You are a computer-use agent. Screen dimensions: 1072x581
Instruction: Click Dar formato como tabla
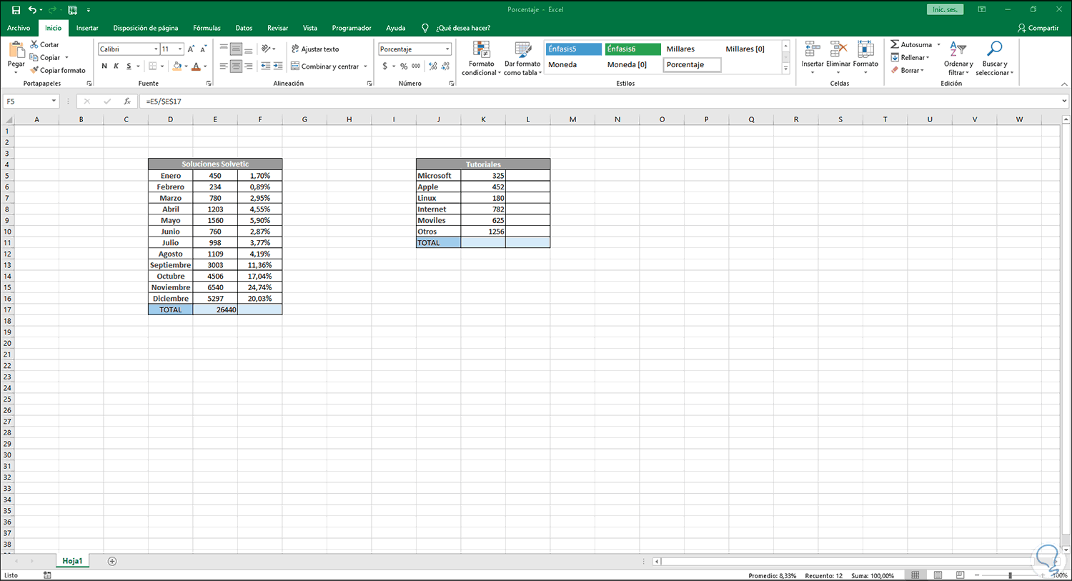(522, 59)
